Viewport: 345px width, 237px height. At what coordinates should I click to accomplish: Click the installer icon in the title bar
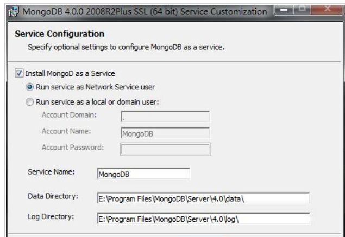14,11
